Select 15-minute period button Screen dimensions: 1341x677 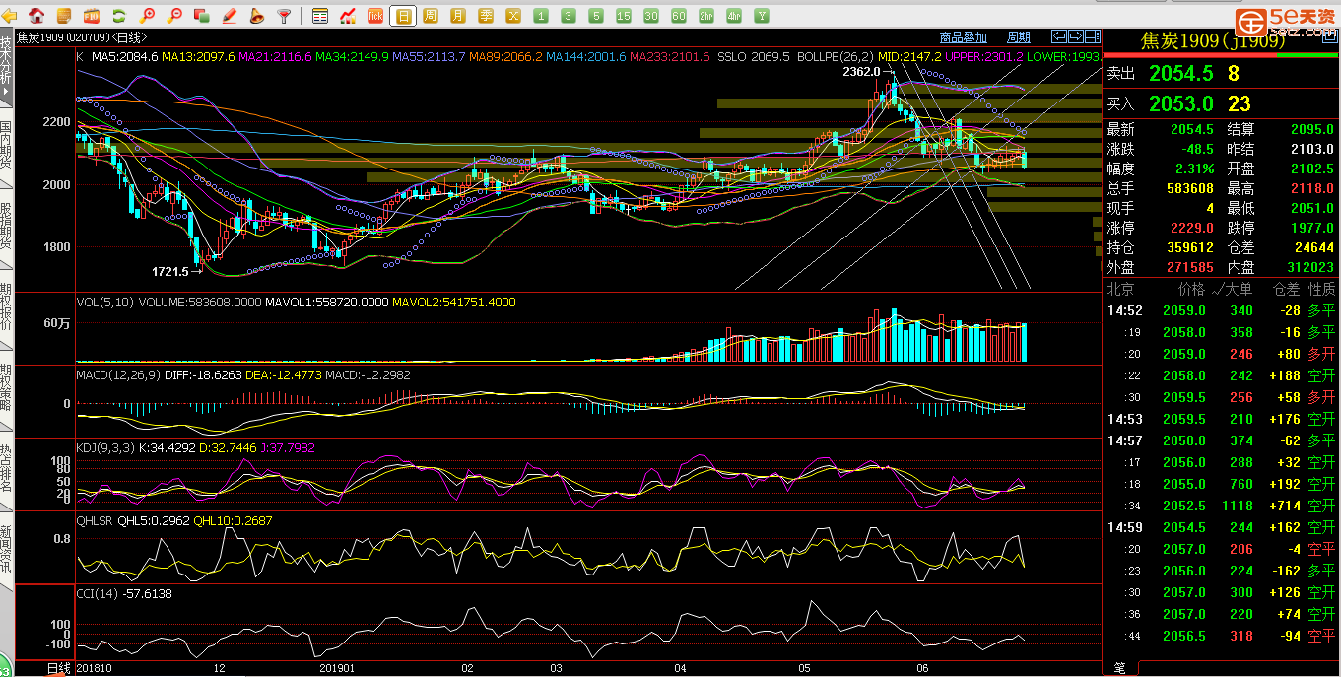click(624, 15)
